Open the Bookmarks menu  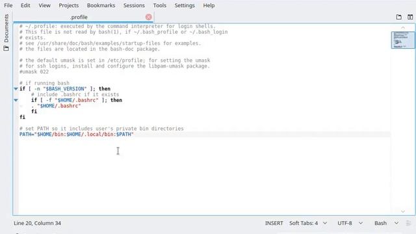point(101,5)
